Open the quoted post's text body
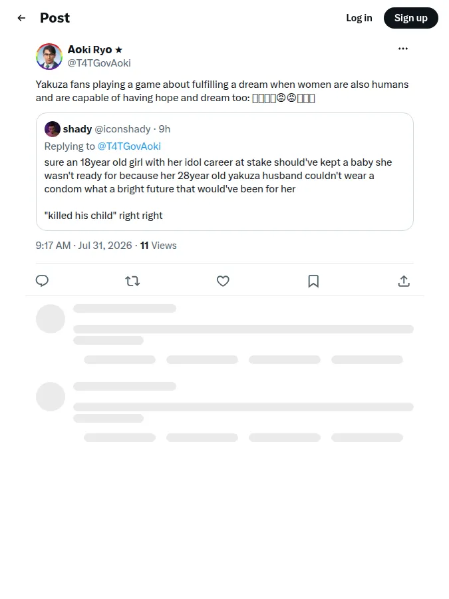This screenshot has height=599, width=449. click(218, 189)
